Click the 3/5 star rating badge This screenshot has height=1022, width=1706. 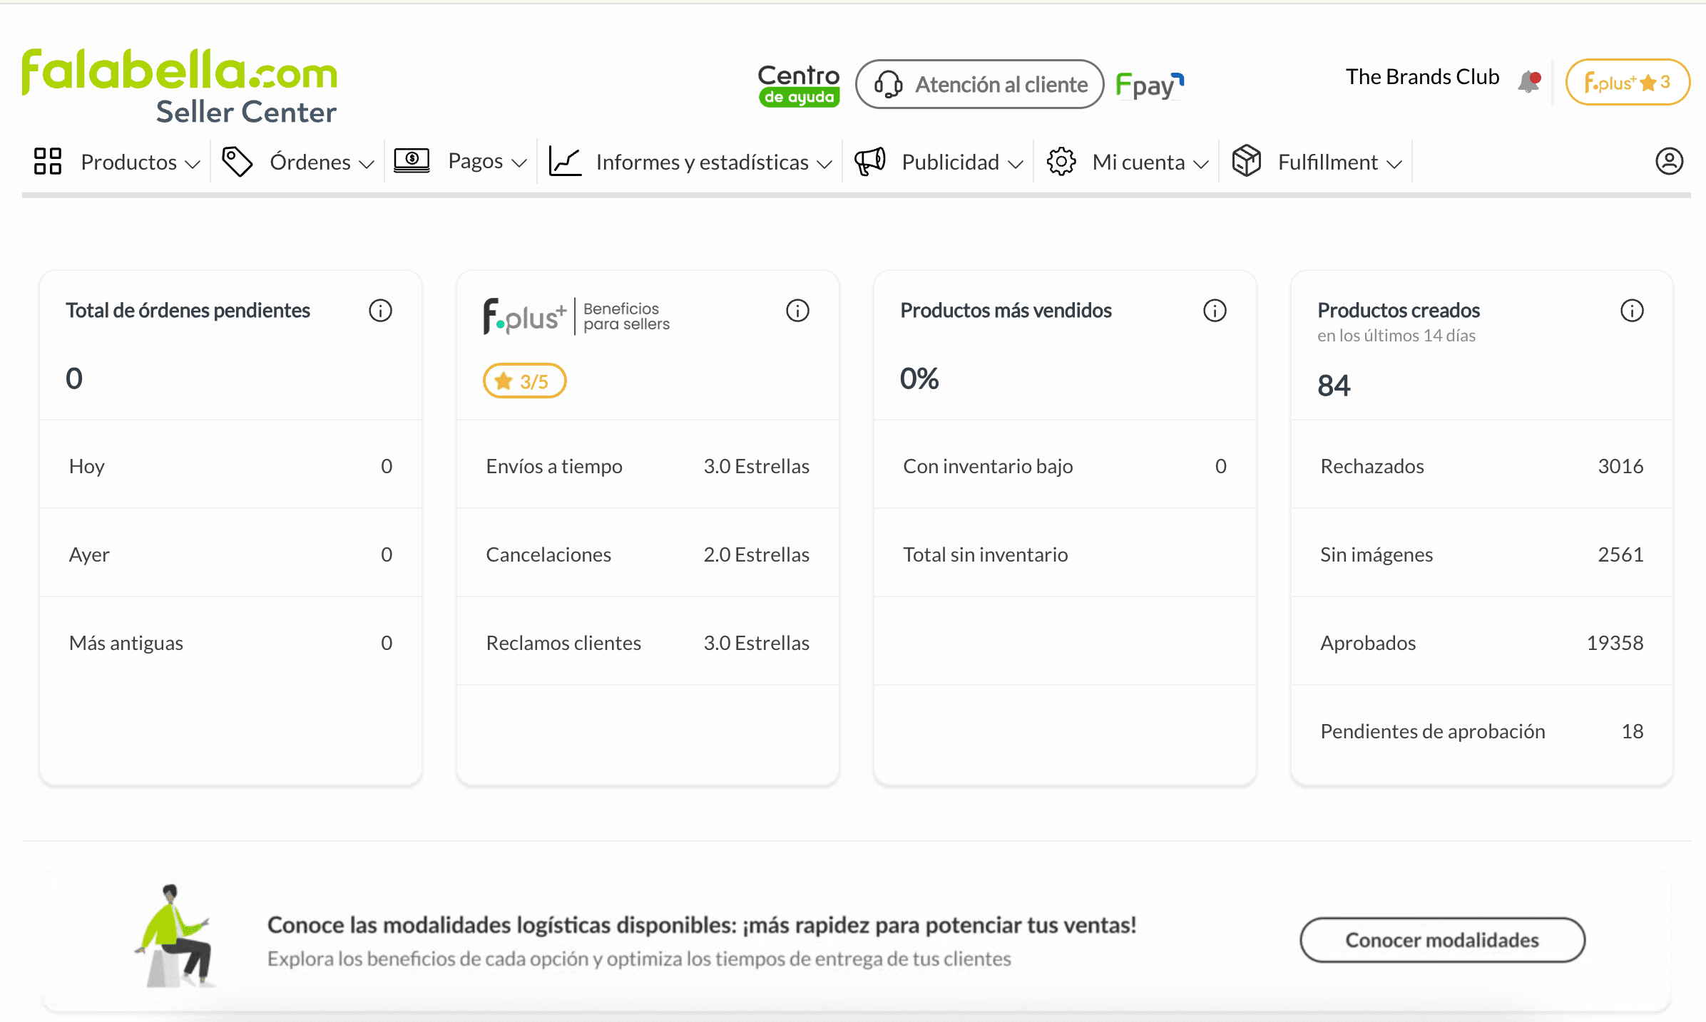coord(525,381)
